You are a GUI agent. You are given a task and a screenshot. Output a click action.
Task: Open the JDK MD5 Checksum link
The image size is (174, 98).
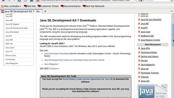(54, 69)
